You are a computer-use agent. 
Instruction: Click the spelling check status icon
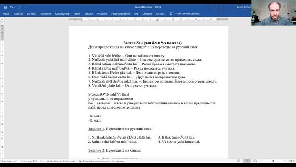(x=42, y=161)
